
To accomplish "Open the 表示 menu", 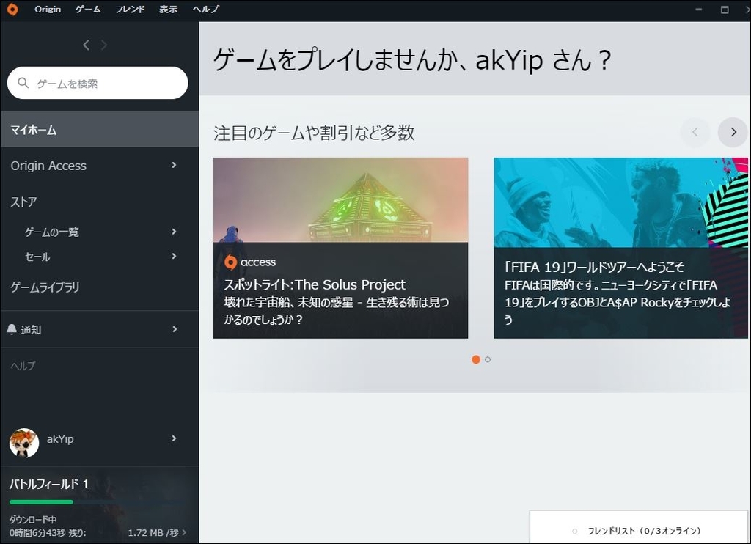I will coord(168,9).
